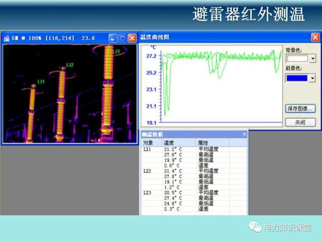Viewport: 322px width, 242px height.
Task: Click the 21.2°C average temperature cell
Action: pyautogui.click(x=173, y=149)
